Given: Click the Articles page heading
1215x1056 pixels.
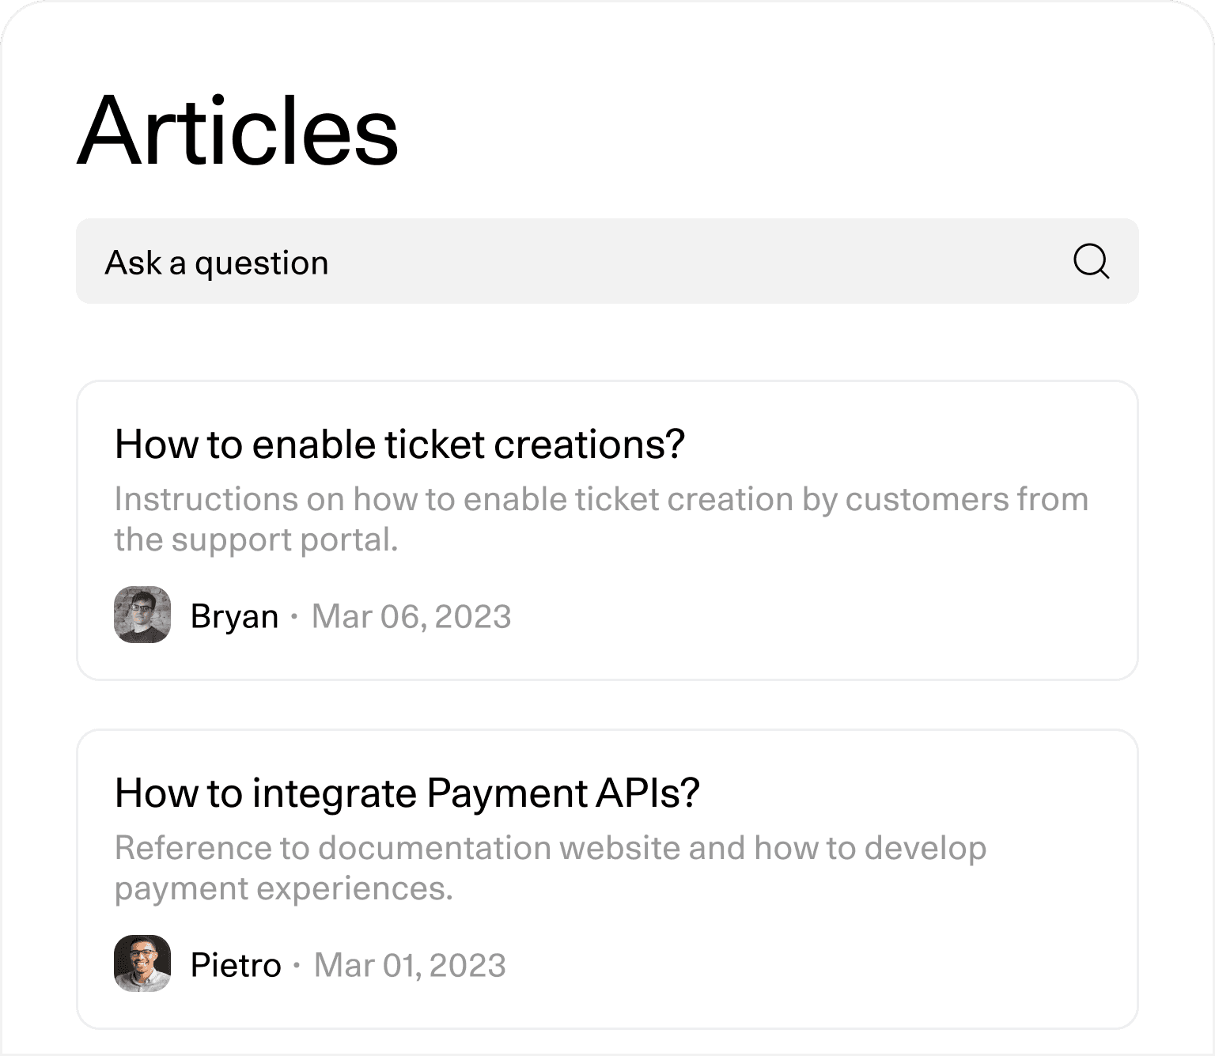Looking at the screenshot, I should 238,131.
